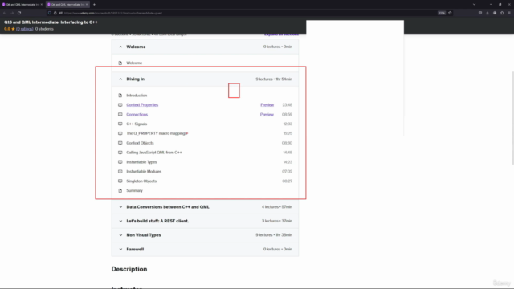514x289 pixels.
Task: Click the address bar URL field
Action: tap(249, 13)
